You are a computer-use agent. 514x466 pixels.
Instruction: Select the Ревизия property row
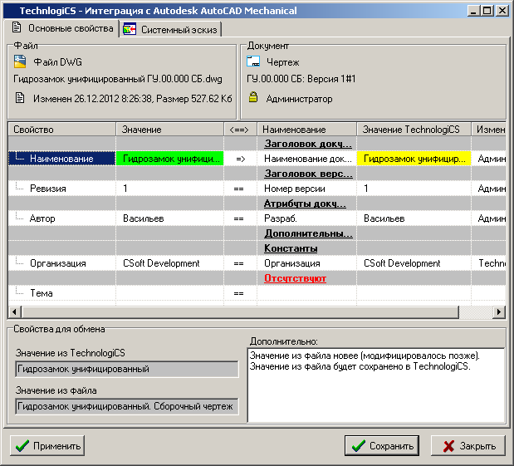coord(61,189)
